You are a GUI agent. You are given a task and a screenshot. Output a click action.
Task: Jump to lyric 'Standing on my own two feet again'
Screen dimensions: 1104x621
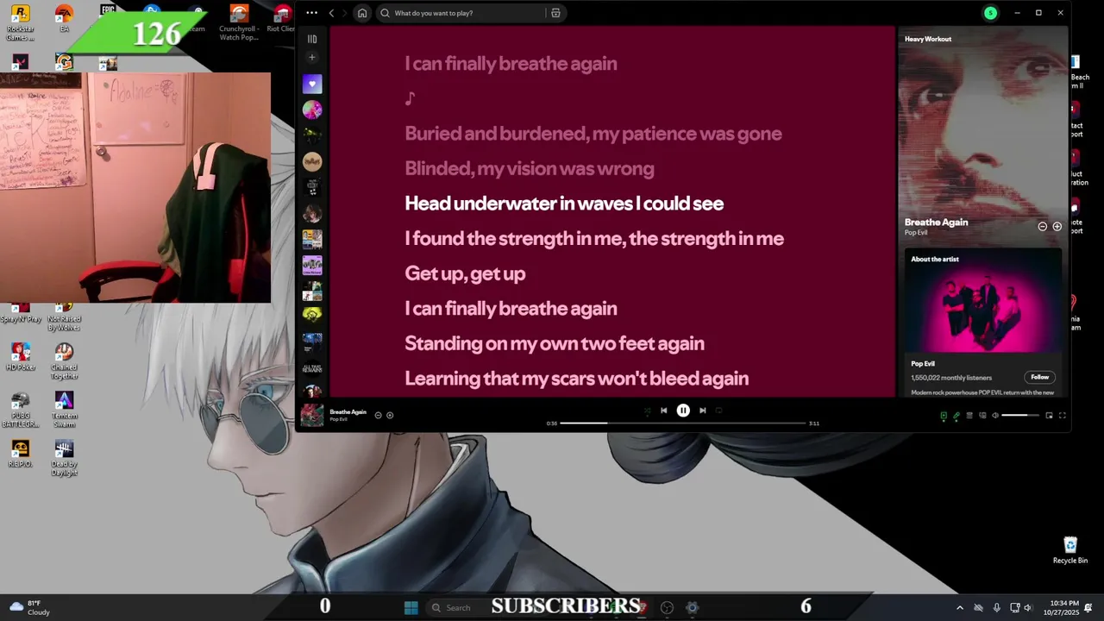click(555, 343)
